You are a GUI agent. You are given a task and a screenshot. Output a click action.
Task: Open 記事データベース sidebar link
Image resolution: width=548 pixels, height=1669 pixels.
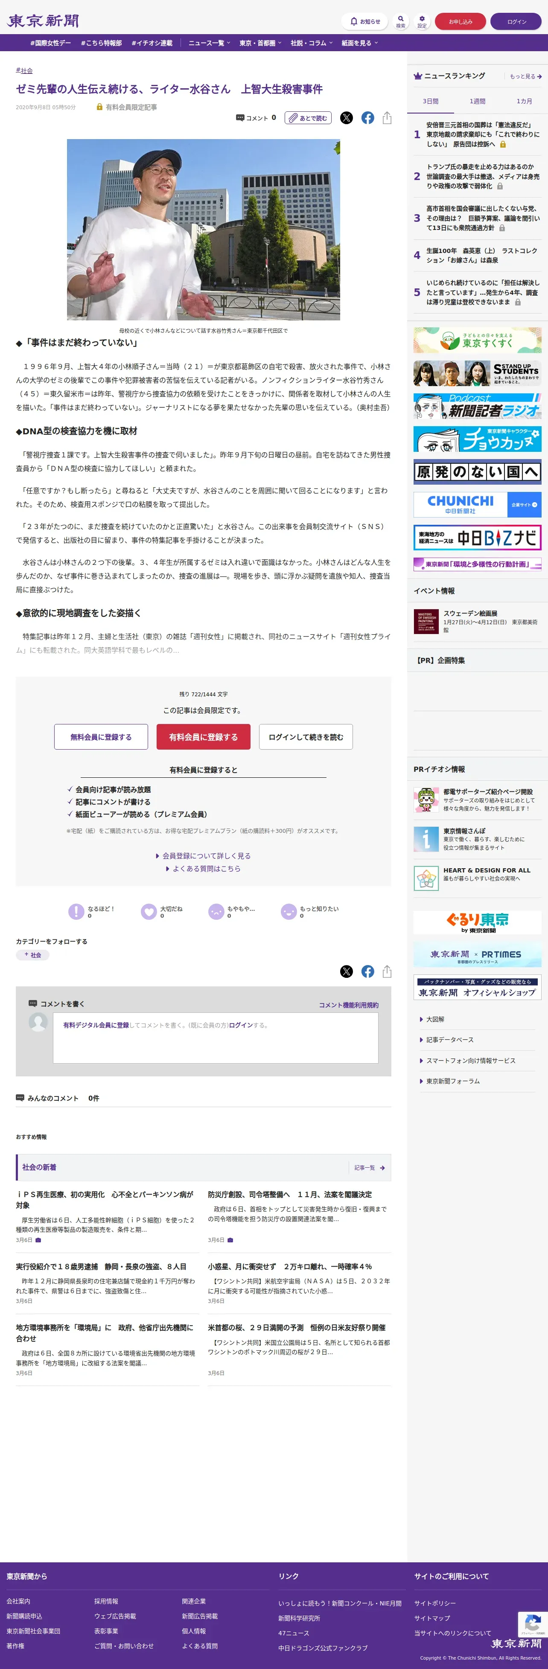click(449, 1039)
